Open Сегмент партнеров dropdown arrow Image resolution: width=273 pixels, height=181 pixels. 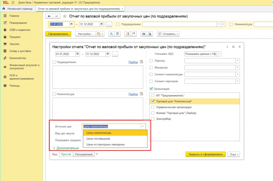coord(238,81)
